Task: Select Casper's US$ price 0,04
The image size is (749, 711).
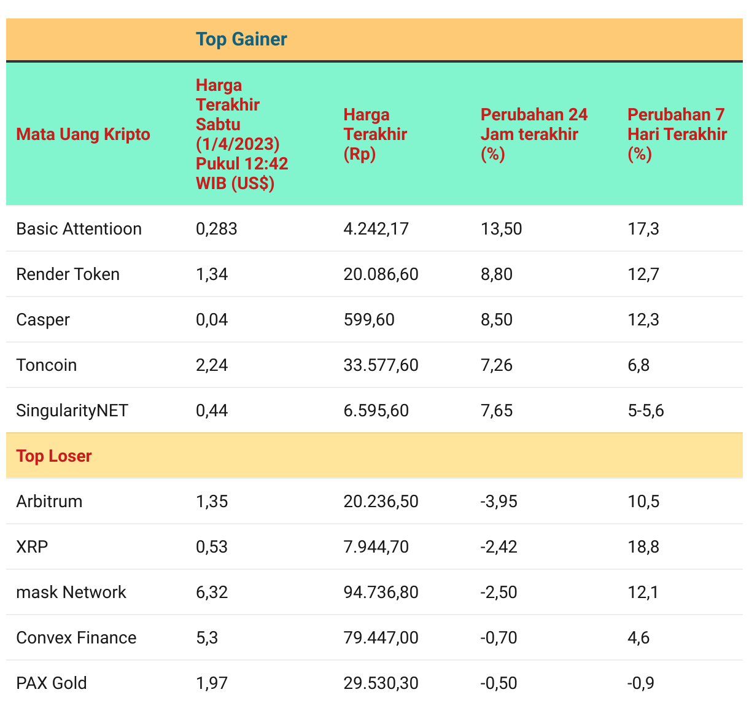Action: (x=212, y=320)
